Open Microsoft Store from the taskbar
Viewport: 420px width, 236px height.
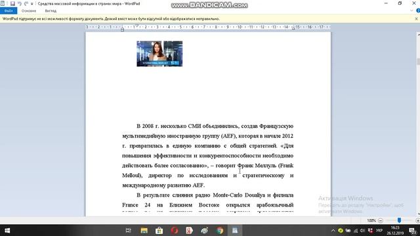(159, 230)
